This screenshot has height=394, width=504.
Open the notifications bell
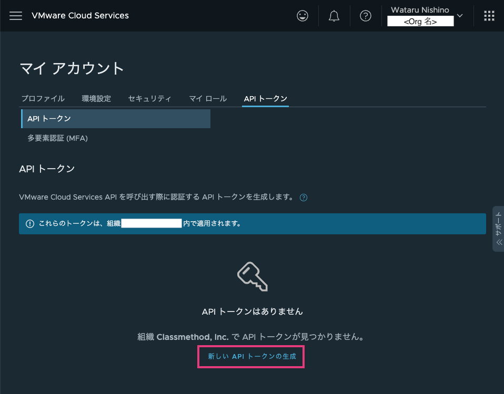coord(334,15)
